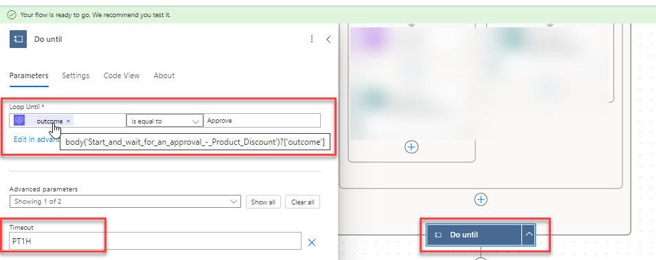Viewport: 656px width, 260px height.
Task: Click the outcome dynamic content token
Action: (43, 121)
